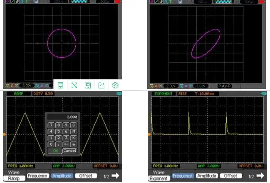Click CH2 2.00V scale on ellipse scope
The width and height of the screenshot is (270, 183).
point(201,86)
